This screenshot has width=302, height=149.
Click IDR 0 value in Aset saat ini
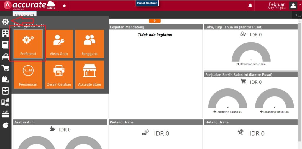pos(65,130)
